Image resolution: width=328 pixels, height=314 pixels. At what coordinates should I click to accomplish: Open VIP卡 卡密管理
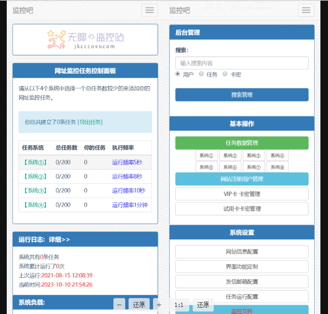point(242,194)
